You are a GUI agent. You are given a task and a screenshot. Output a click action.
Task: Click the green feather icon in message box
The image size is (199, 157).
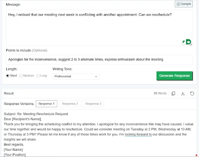coord(183,42)
